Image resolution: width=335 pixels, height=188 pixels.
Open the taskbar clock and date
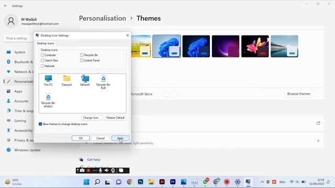pyautogui.click(x=317, y=182)
